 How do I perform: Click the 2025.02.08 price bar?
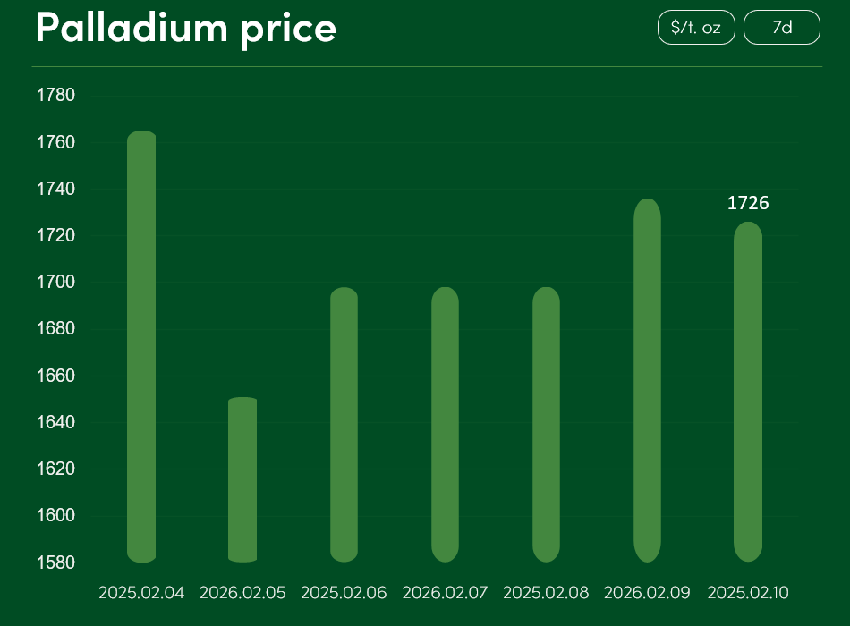(x=546, y=425)
